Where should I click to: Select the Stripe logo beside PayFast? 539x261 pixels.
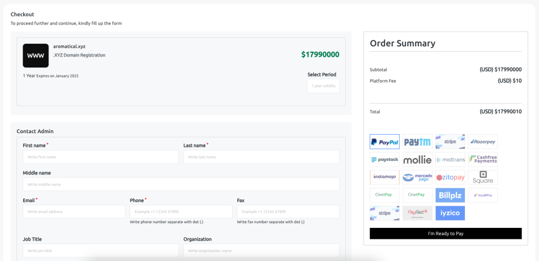(385, 213)
